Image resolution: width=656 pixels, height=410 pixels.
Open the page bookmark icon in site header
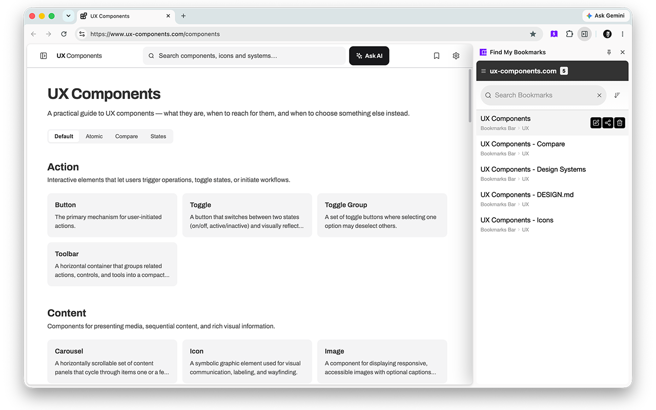(x=437, y=56)
